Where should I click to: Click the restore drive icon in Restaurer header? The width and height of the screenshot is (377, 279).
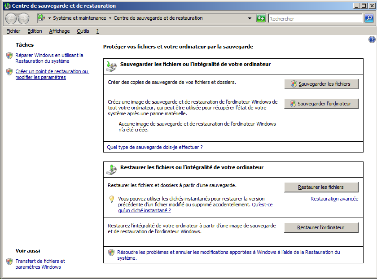pyautogui.click(x=111, y=170)
